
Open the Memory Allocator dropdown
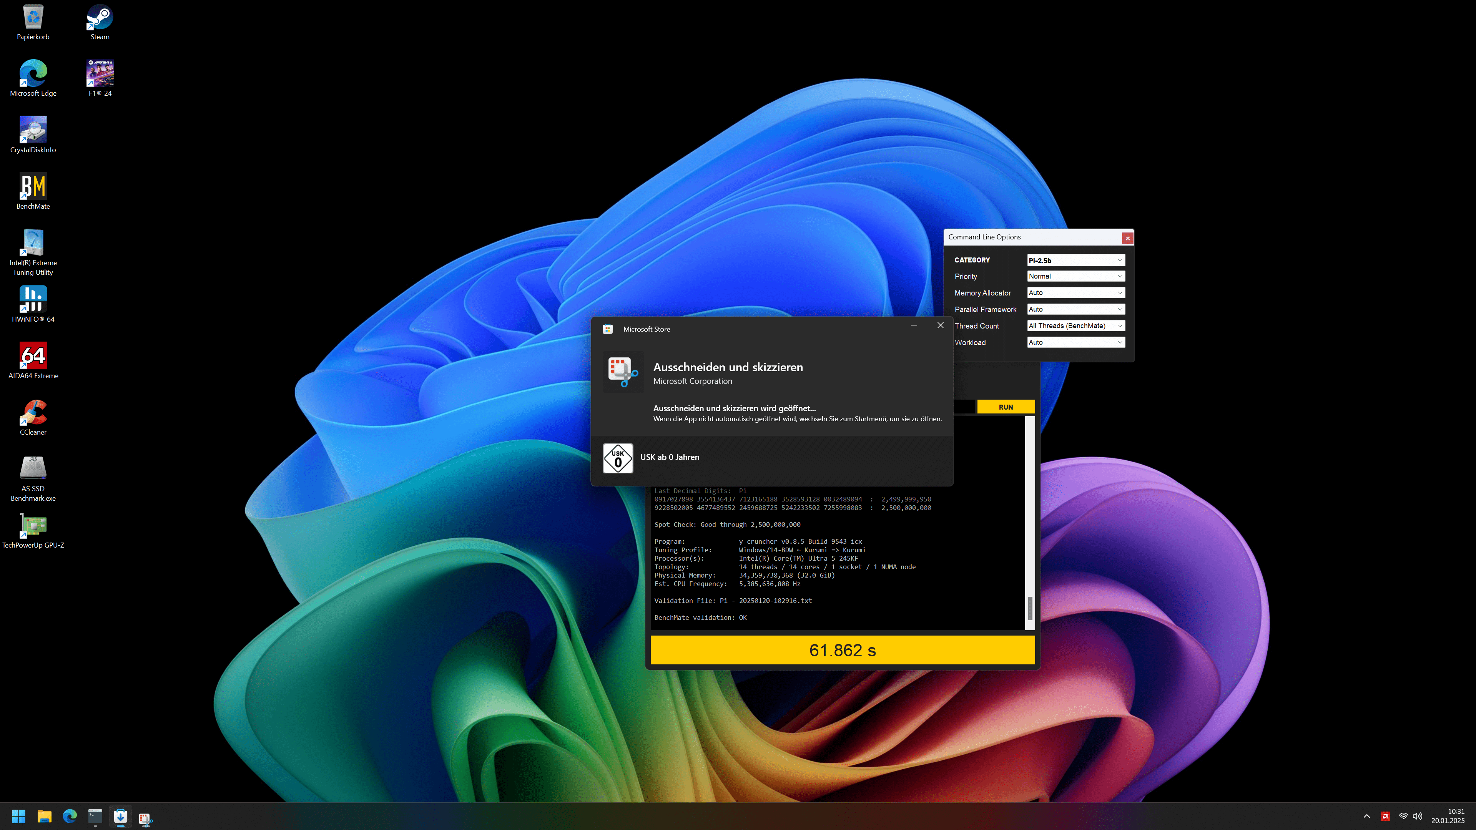coord(1075,293)
